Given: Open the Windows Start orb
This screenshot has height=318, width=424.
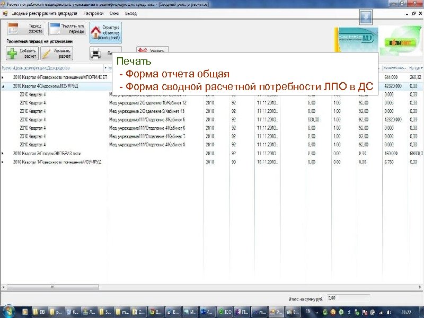Looking at the screenshot, I should click(8, 312).
